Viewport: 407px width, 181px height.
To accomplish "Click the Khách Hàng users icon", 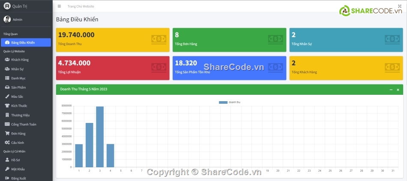I will (7, 60).
